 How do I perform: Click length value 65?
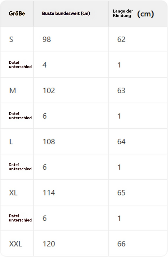point(121,193)
